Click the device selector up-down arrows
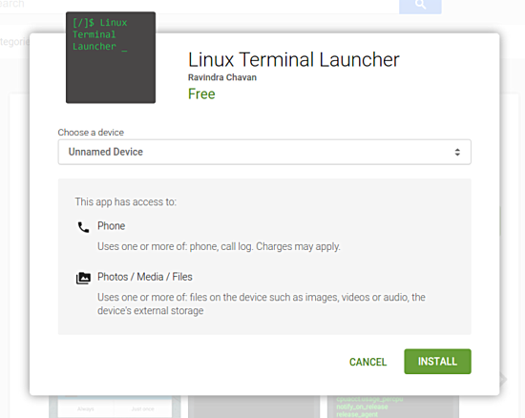 [x=457, y=153]
